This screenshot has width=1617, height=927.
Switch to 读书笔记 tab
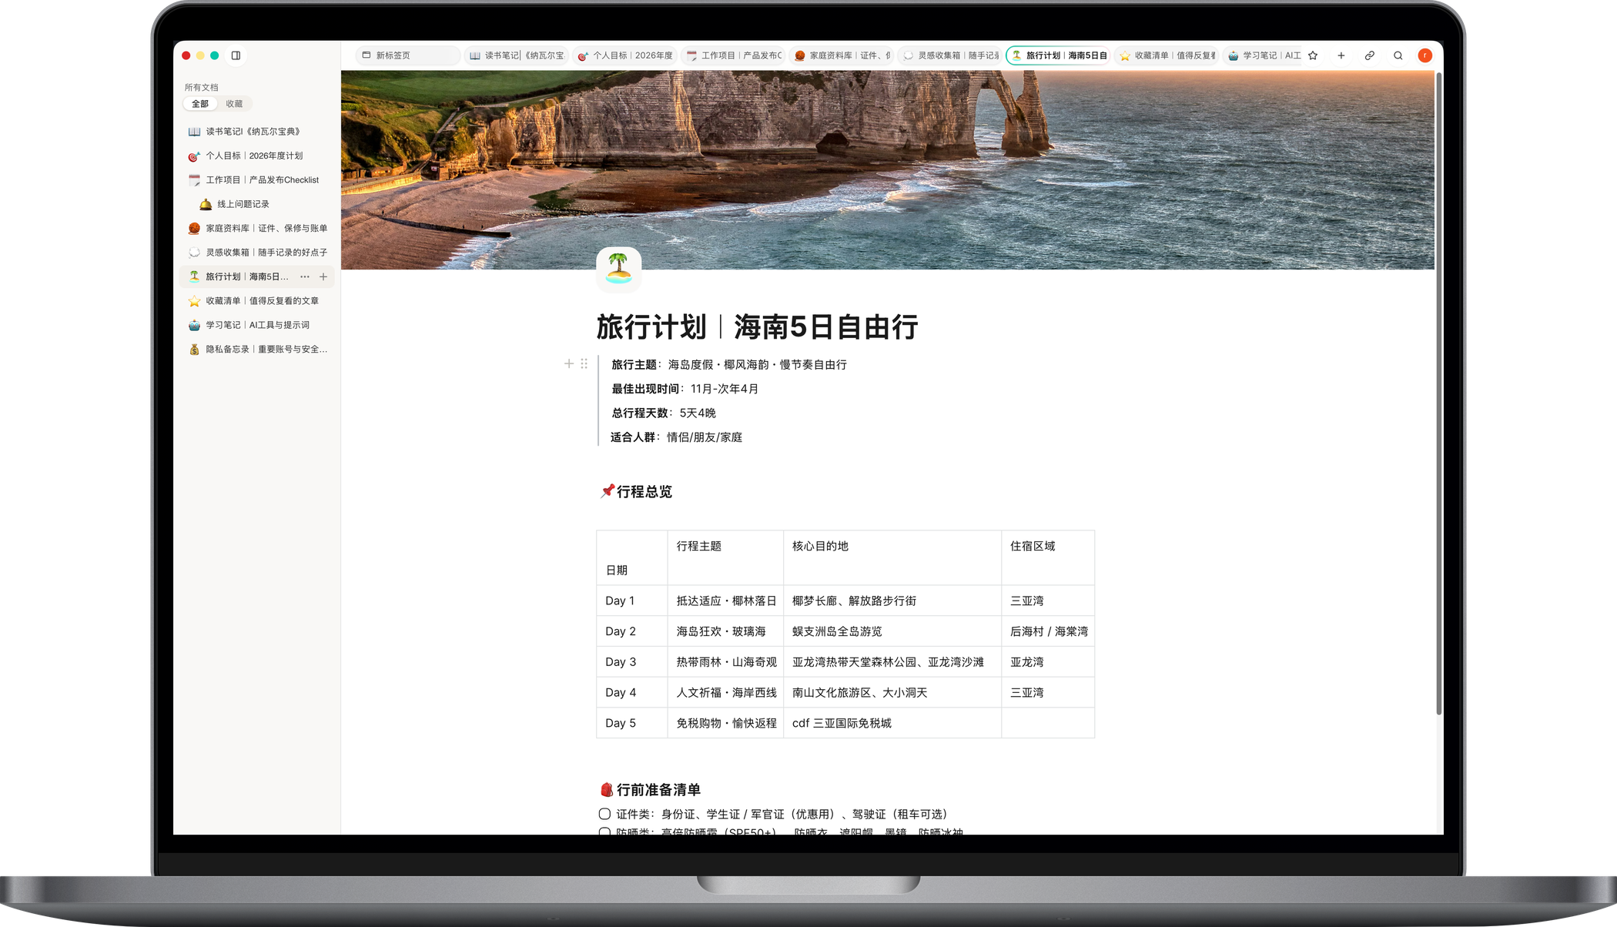coord(517,55)
